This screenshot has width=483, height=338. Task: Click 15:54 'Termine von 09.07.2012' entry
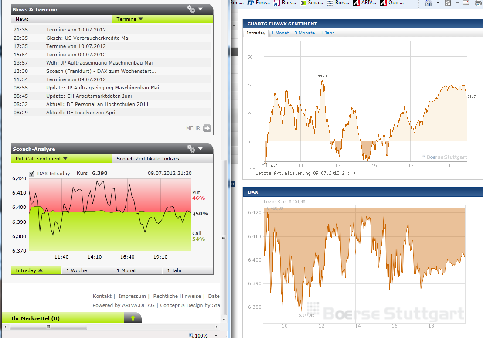tap(76, 55)
